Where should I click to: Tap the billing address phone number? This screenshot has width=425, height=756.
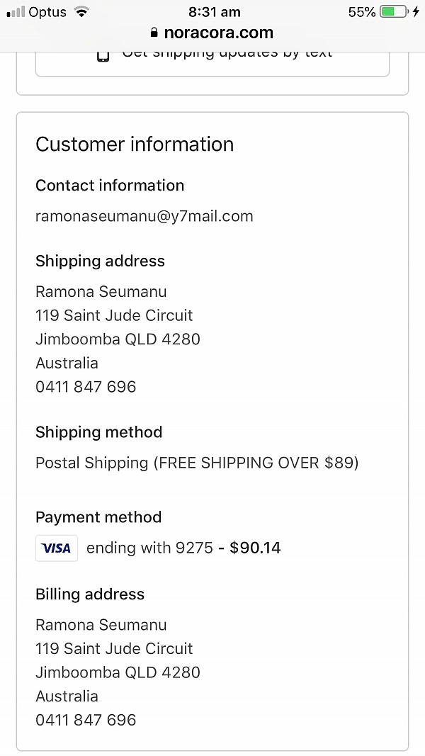(x=86, y=720)
